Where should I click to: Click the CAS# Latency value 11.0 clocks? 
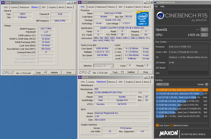[46, 35]
